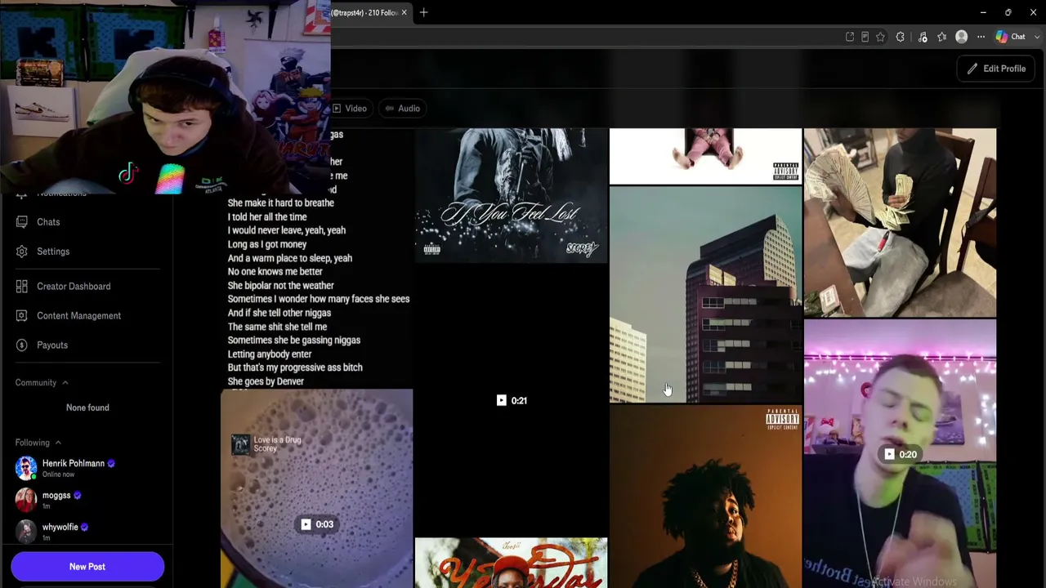Image resolution: width=1046 pixels, height=588 pixels.
Task: Click lyric line 'No one knows me better'
Action: click(x=275, y=272)
